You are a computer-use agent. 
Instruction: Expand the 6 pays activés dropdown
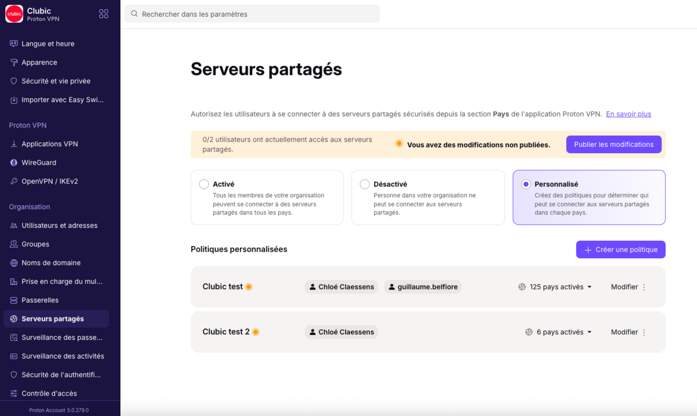tap(559, 332)
